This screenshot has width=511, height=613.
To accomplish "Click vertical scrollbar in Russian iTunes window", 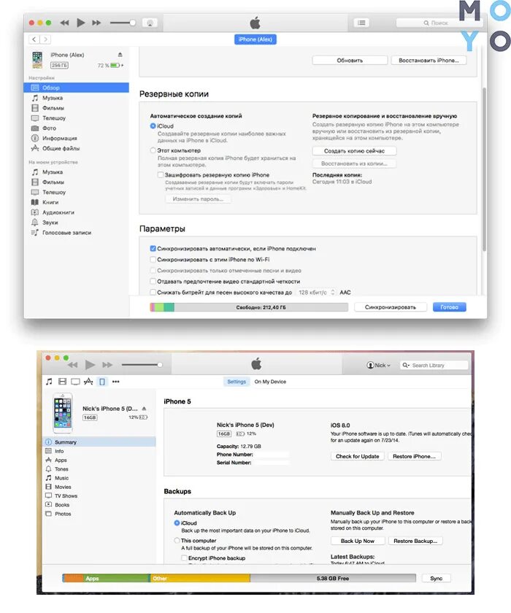I will point(484,169).
